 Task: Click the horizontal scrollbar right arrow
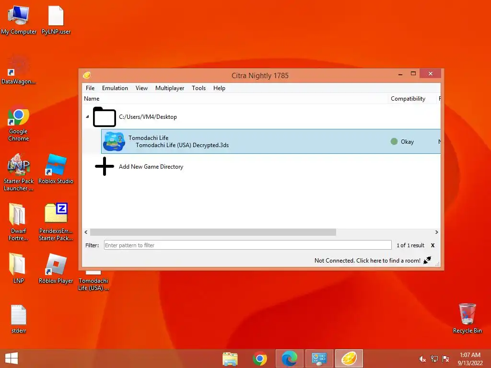pyautogui.click(x=436, y=232)
